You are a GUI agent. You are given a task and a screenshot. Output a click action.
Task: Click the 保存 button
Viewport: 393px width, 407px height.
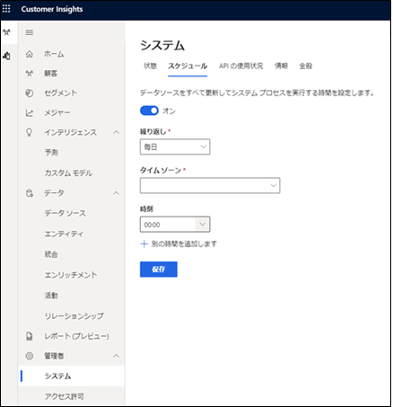[x=159, y=270]
